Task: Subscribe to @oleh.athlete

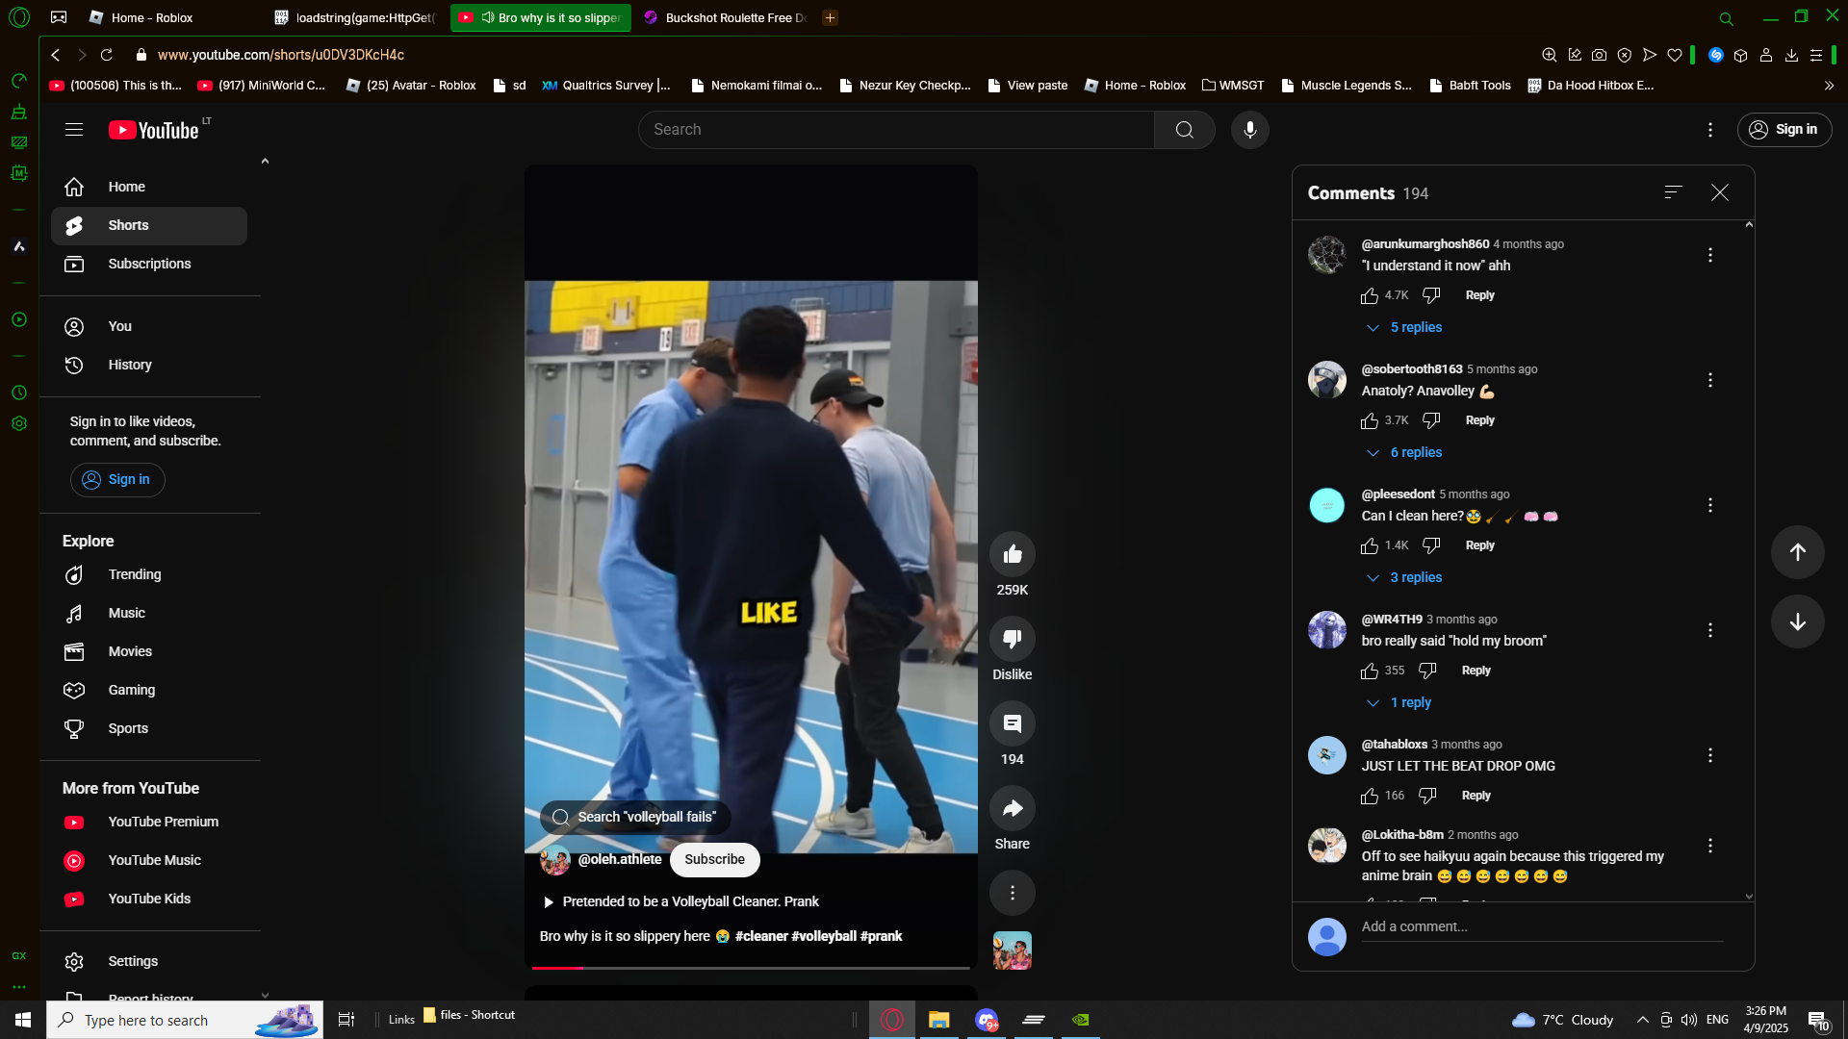Action: [714, 860]
